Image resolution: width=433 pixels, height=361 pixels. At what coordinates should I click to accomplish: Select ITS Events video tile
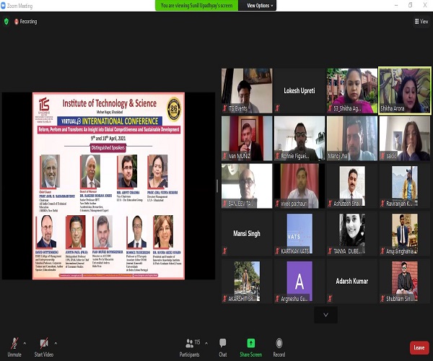click(247, 91)
